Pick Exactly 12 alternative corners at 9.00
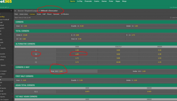 (118, 58)
